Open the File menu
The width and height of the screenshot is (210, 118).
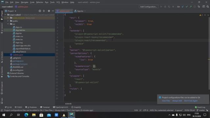(x=7, y=2)
